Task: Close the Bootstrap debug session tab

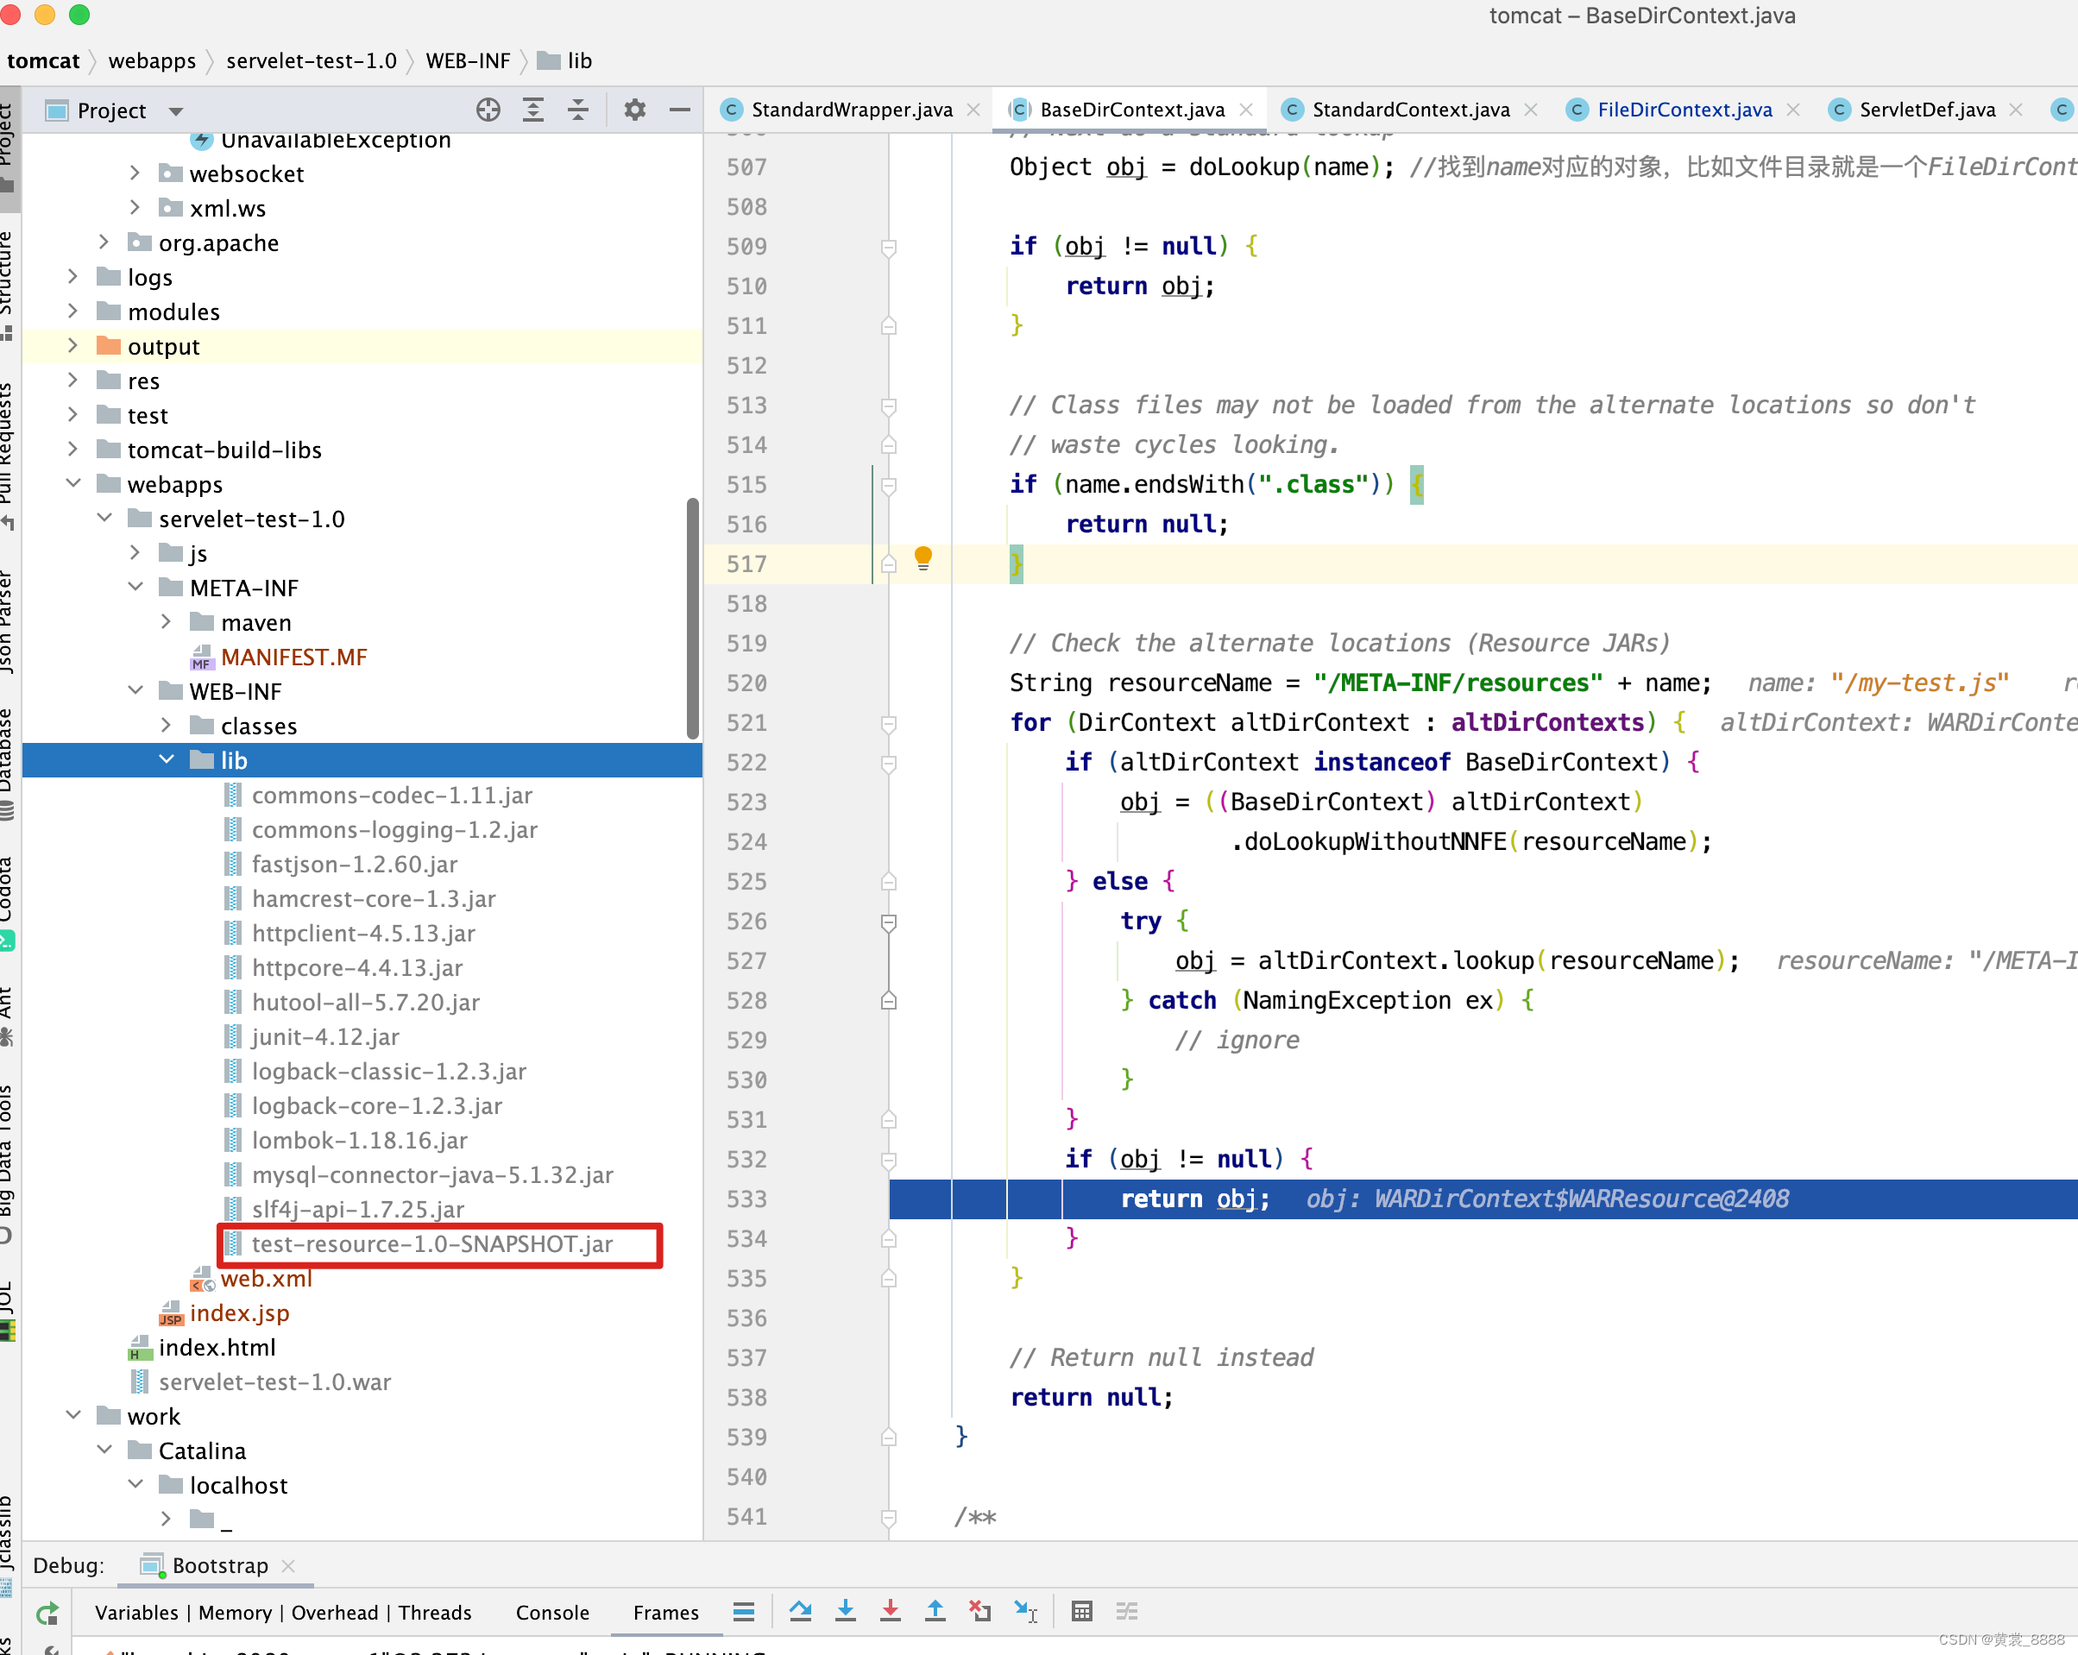Action: [288, 1565]
